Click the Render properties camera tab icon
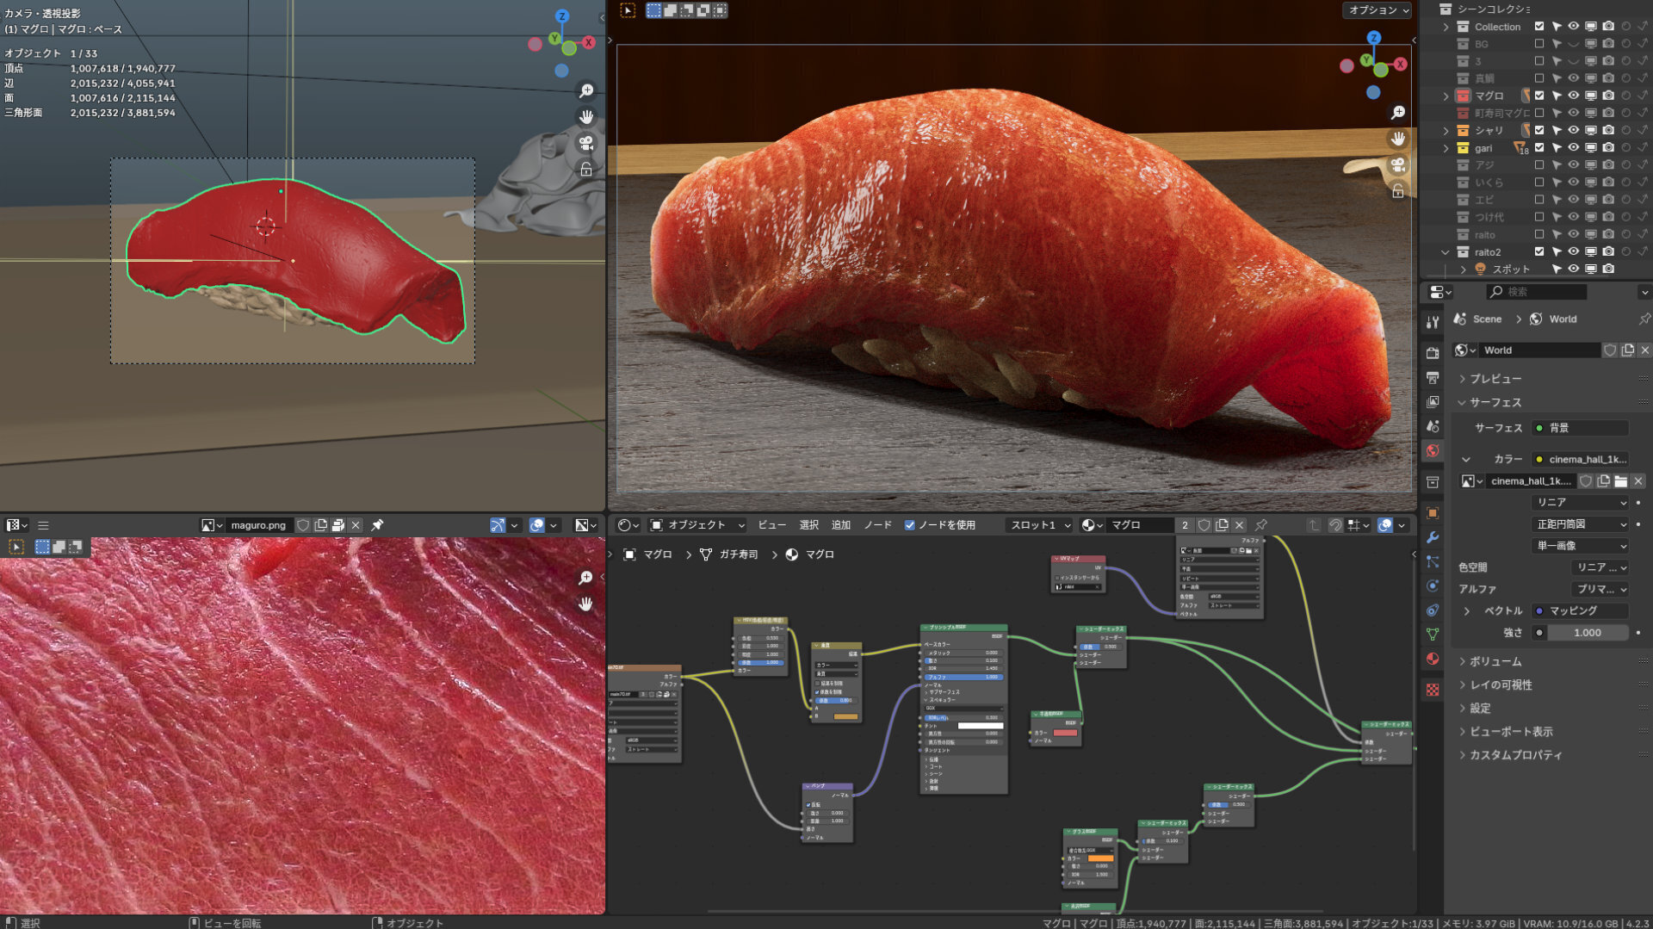This screenshot has width=1653, height=929. pos(1433,353)
